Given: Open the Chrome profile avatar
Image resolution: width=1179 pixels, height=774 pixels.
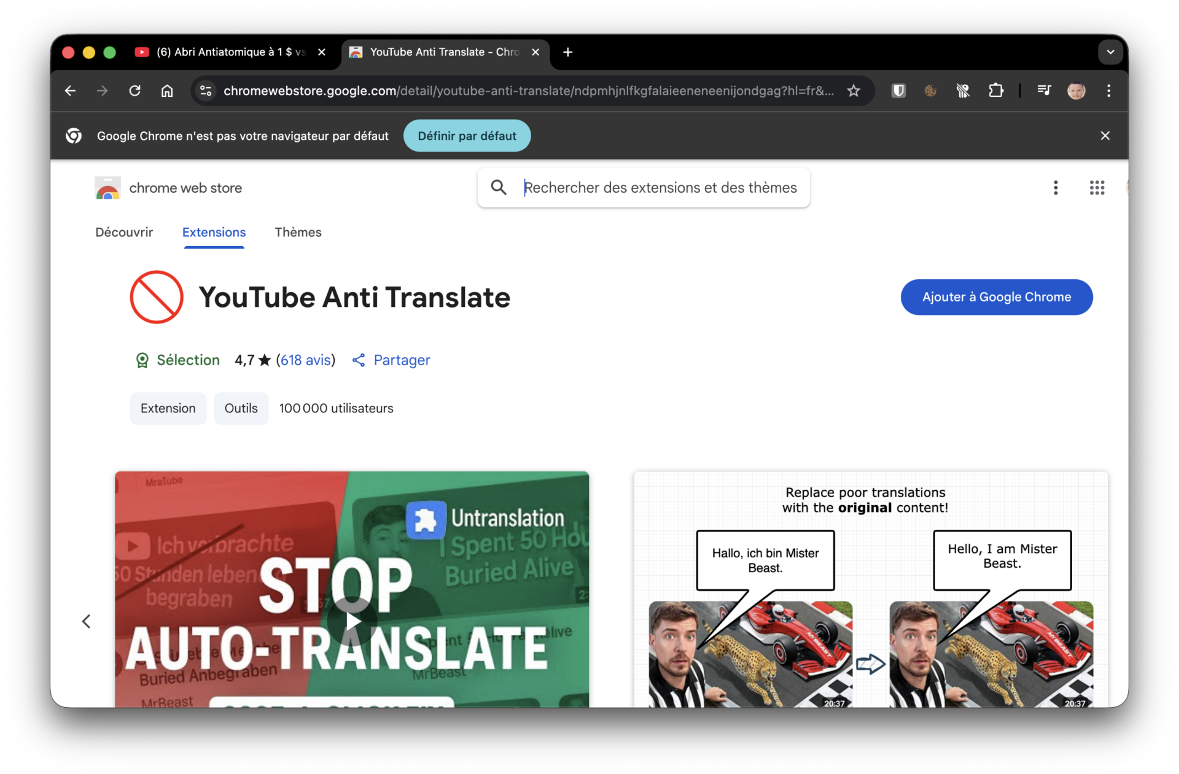Looking at the screenshot, I should pyautogui.click(x=1076, y=90).
